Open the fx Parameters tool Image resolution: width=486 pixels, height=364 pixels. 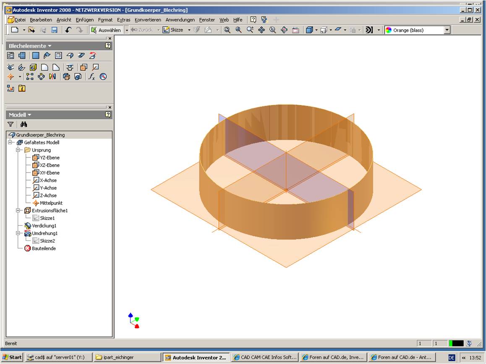[x=91, y=77]
